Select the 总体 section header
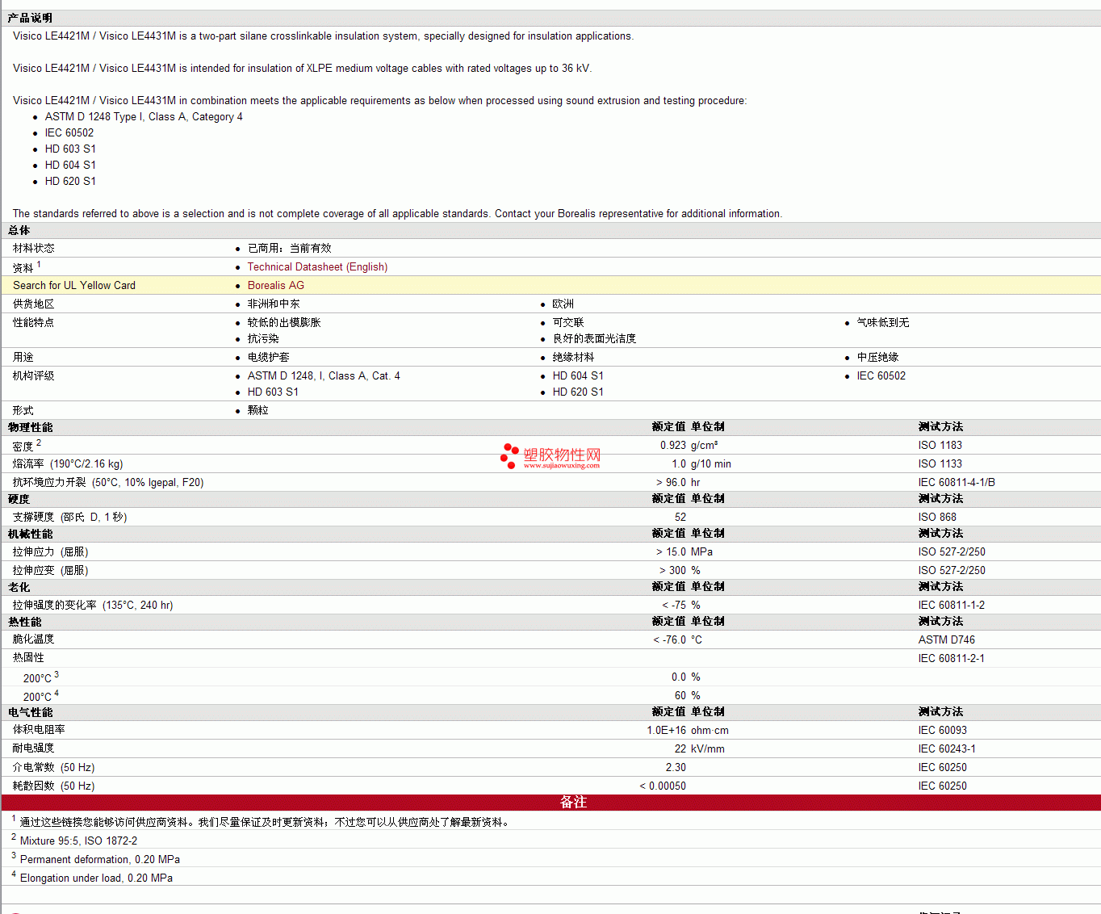Image resolution: width=1101 pixels, height=914 pixels. click(x=19, y=231)
